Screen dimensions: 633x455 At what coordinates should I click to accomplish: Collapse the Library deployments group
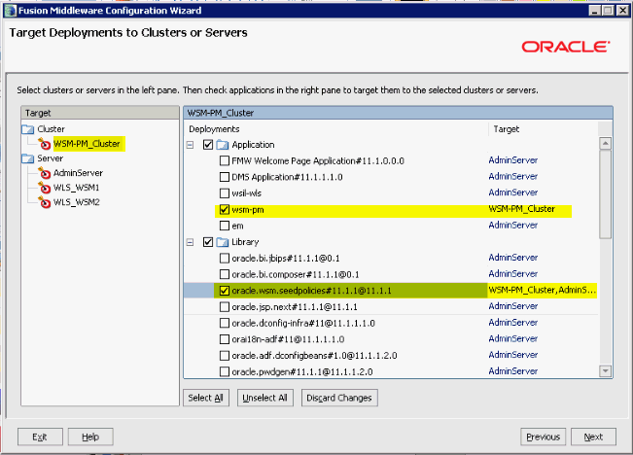pyautogui.click(x=191, y=241)
